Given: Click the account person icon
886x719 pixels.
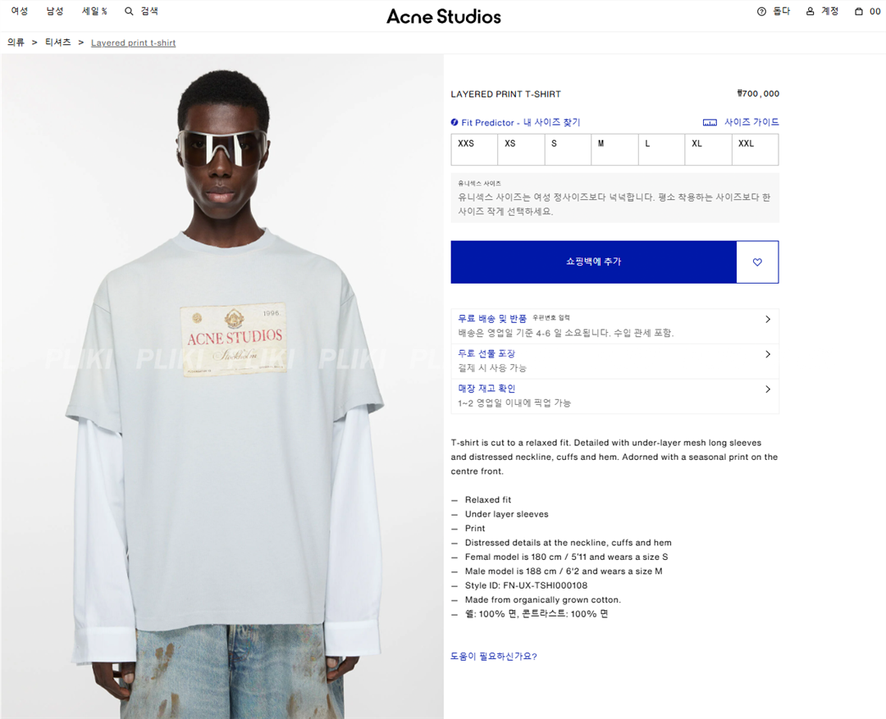Looking at the screenshot, I should pos(810,11).
